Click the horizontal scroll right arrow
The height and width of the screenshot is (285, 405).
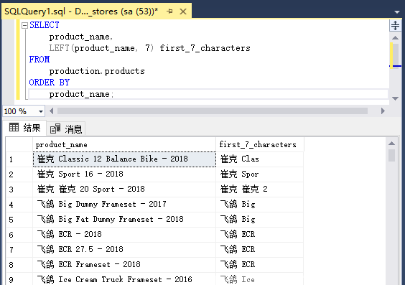click(383, 111)
